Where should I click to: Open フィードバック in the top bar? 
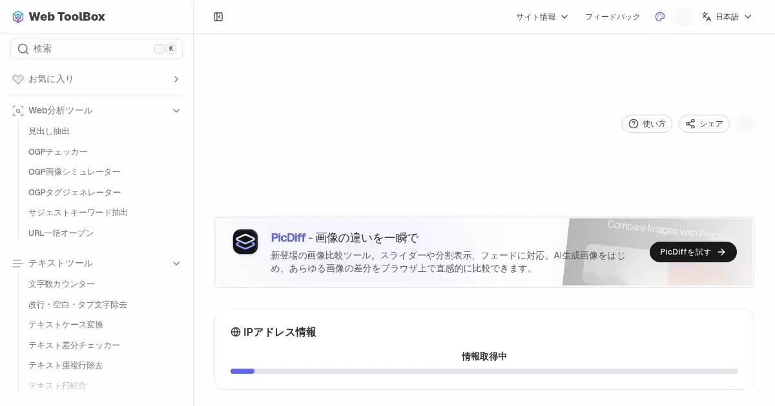click(x=612, y=17)
